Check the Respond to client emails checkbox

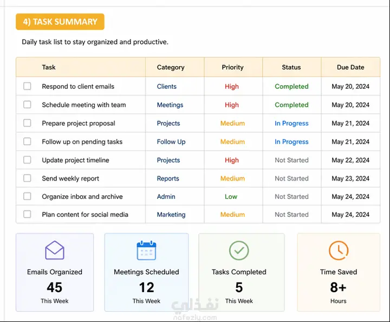[27, 86]
